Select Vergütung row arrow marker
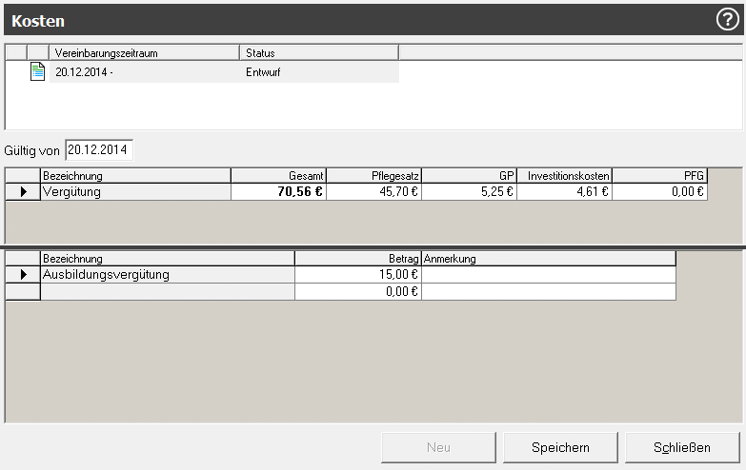Viewport: 746px width, 470px height. tap(23, 192)
